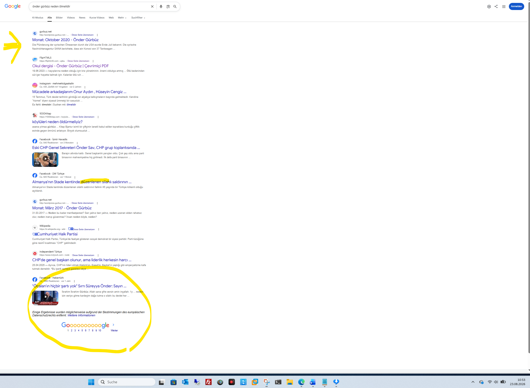Open 'Monat: Oktober 2020 - Önder Gürbüz' result
This screenshot has height=388, width=530.
[x=65, y=40]
